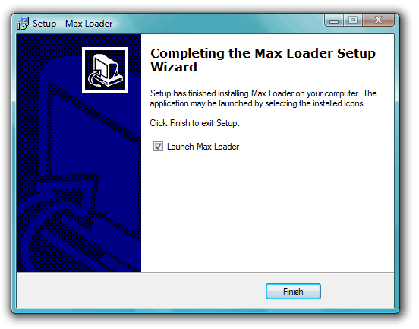Click the 'Click Finish to exit Setup.' text
The width and height of the screenshot is (419, 329).
tap(194, 123)
